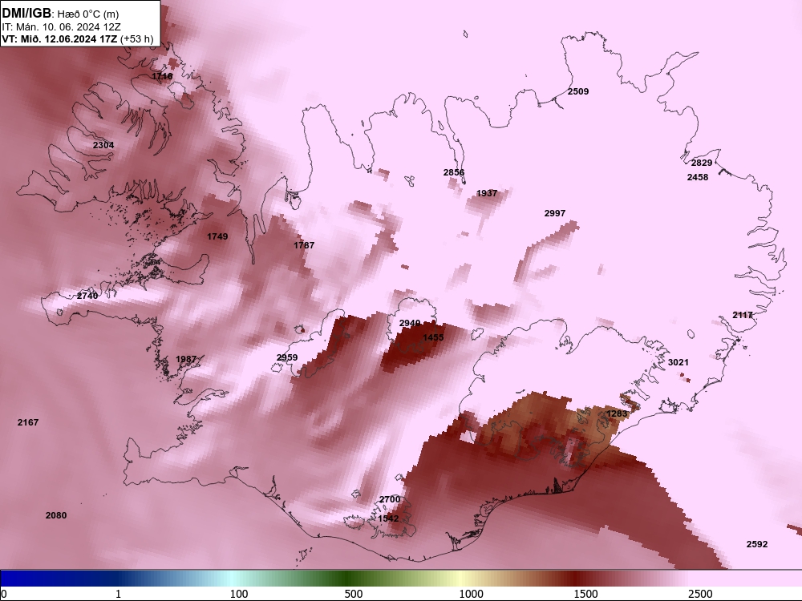Click the map value 2940
The image size is (802, 601).
[x=410, y=324]
